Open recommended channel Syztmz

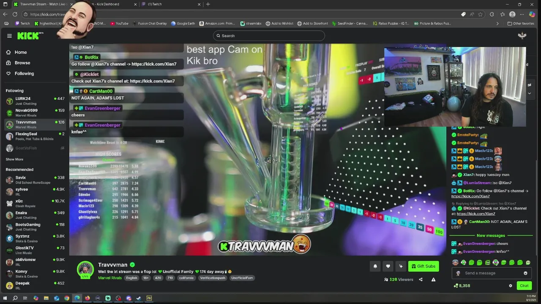tap(35, 239)
